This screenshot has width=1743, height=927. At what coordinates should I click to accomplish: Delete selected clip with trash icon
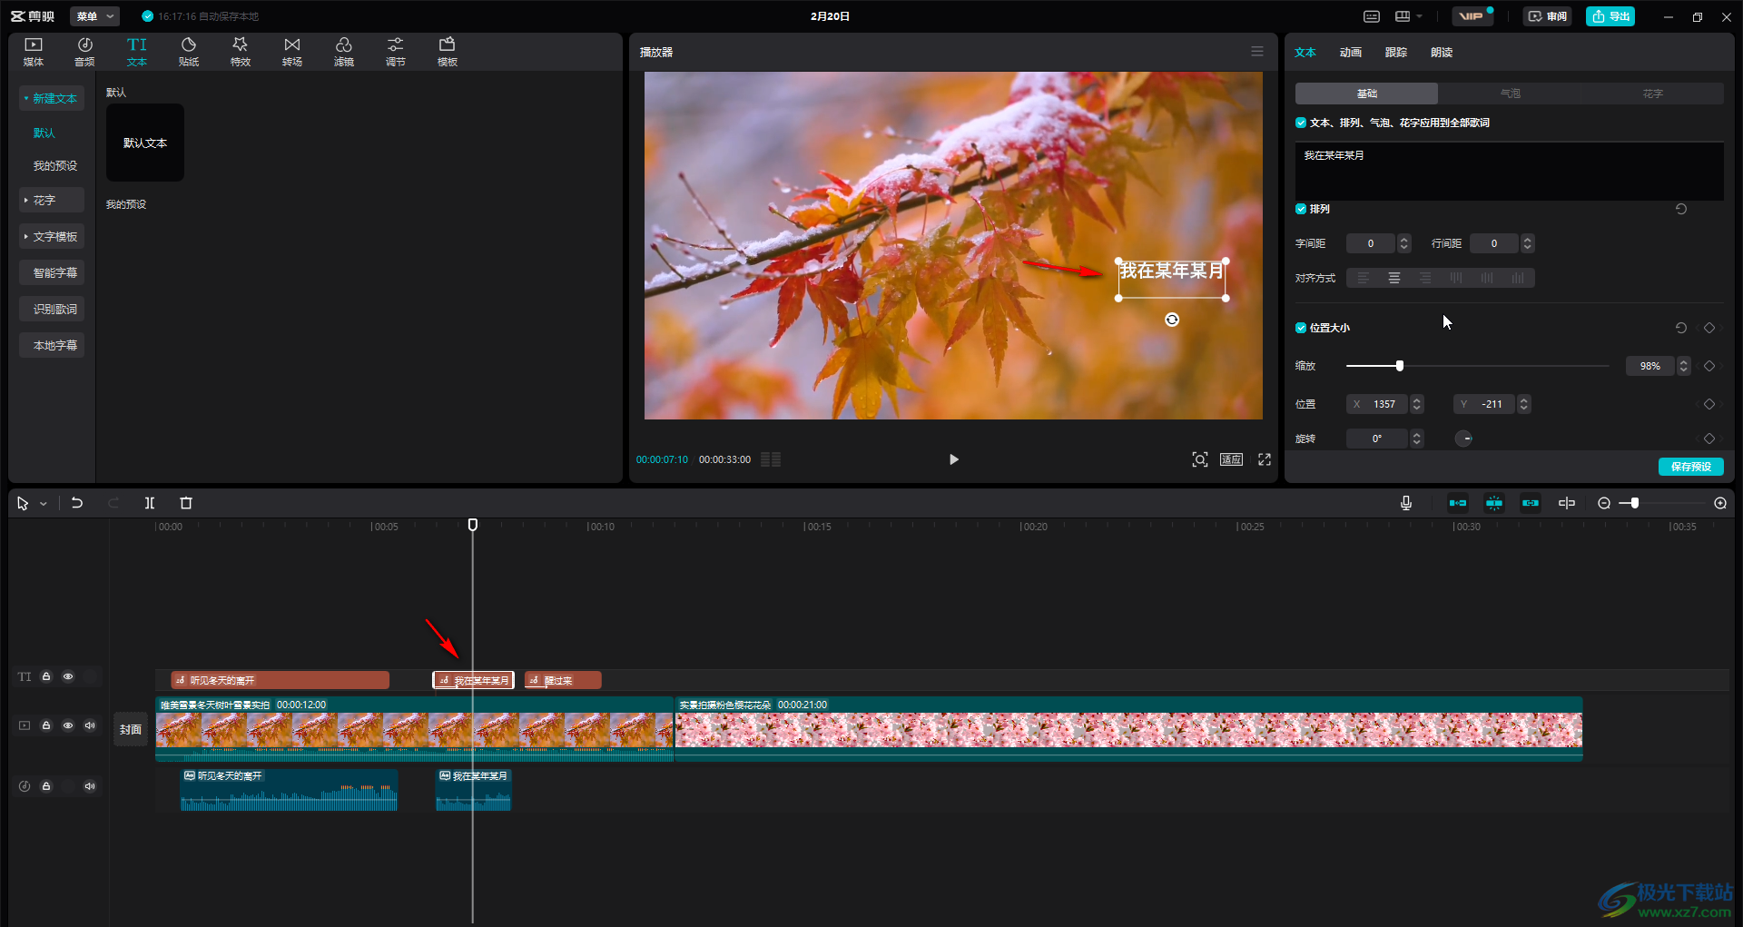[x=186, y=503]
